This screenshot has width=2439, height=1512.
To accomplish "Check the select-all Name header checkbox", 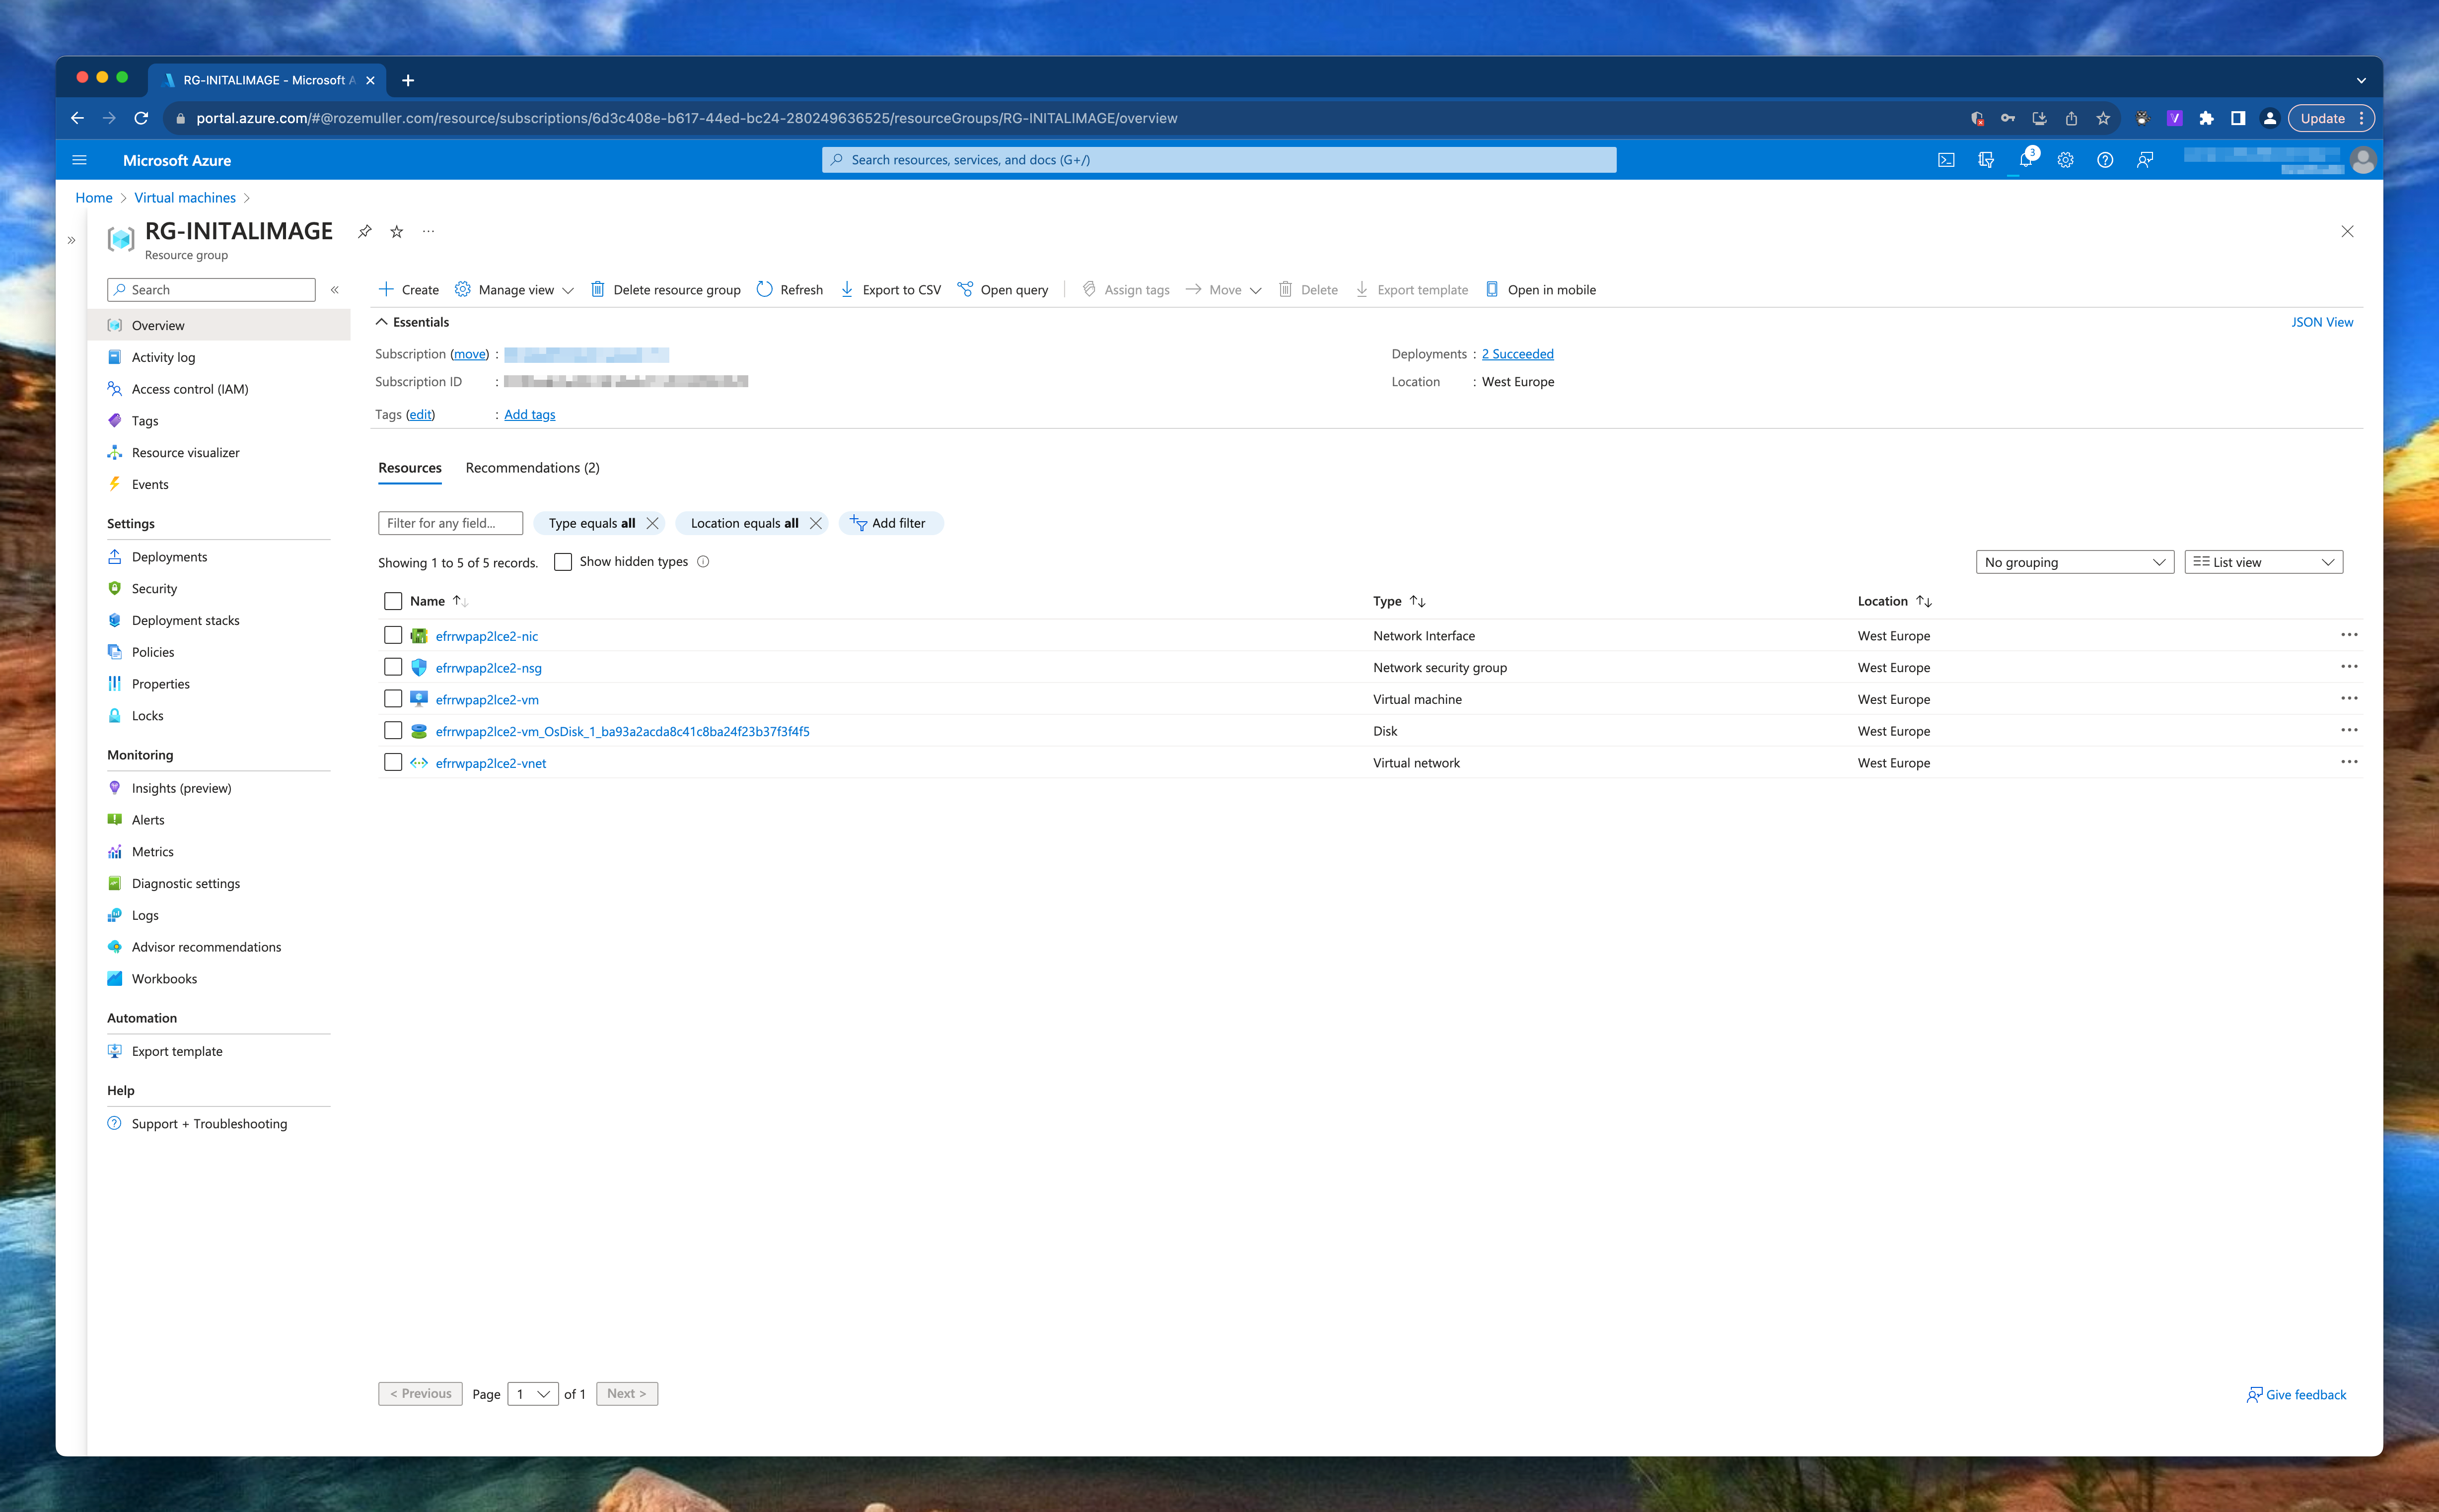I will tap(393, 601).
